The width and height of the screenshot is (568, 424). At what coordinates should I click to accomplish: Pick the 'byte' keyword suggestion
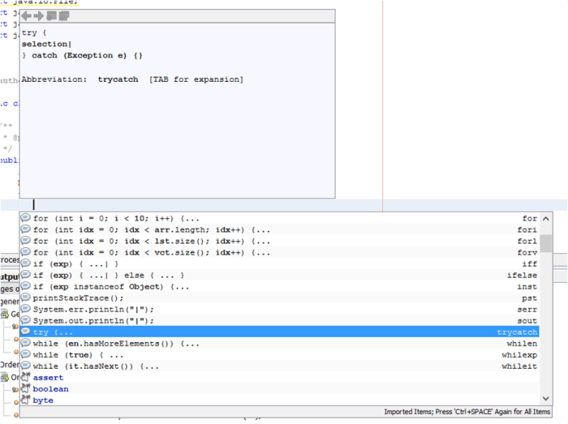pyautogui.click(x=43, y=400)
